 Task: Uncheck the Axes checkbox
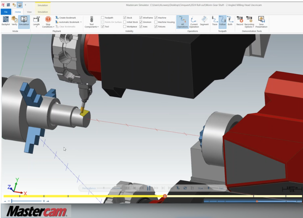coord(141,26)
